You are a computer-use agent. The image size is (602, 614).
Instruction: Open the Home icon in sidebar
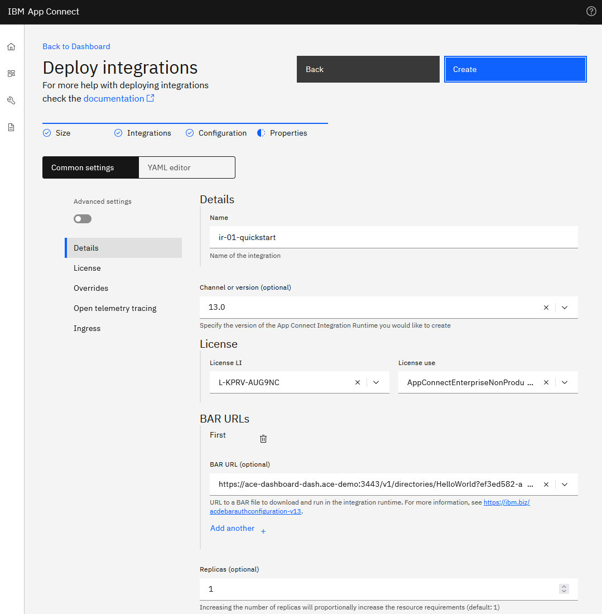pos(11,47)
